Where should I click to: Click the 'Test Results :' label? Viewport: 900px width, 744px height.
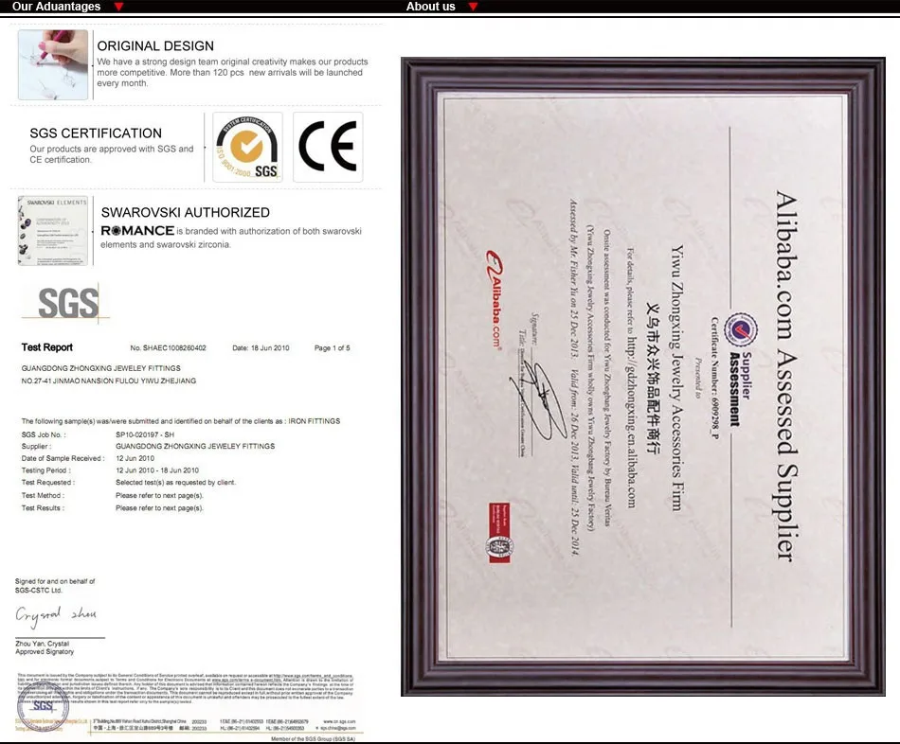(43, 507)
